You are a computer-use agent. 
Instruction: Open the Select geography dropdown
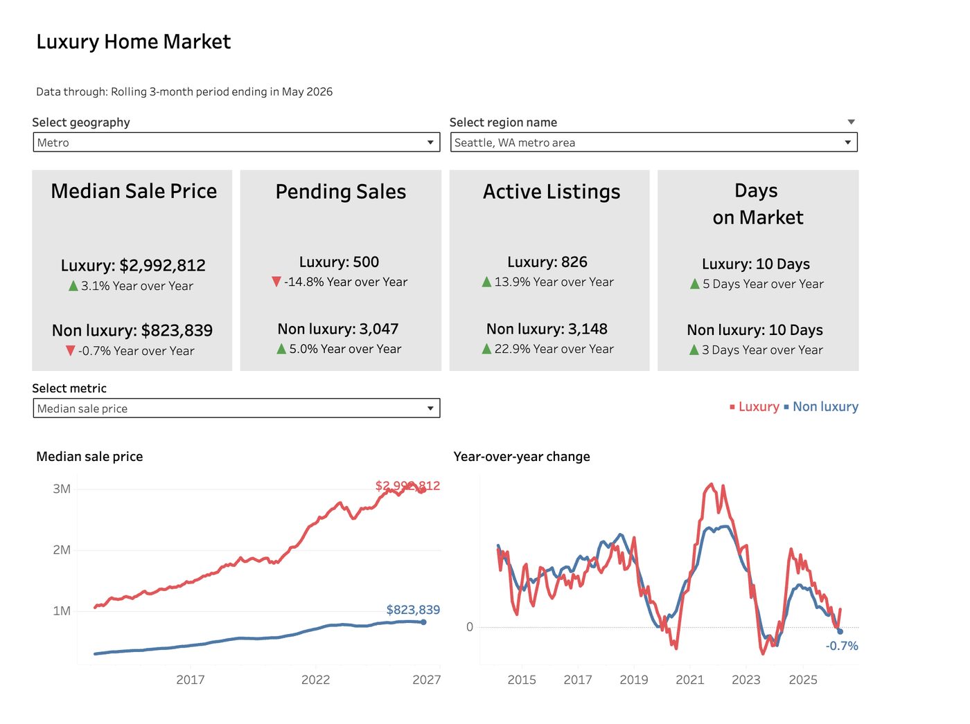[x=236, y=143]
